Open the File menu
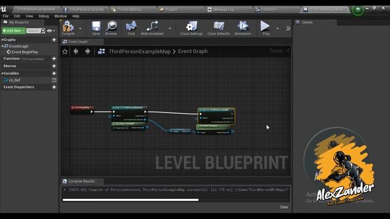 5,16
